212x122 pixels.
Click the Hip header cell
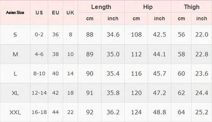point(148,7)
